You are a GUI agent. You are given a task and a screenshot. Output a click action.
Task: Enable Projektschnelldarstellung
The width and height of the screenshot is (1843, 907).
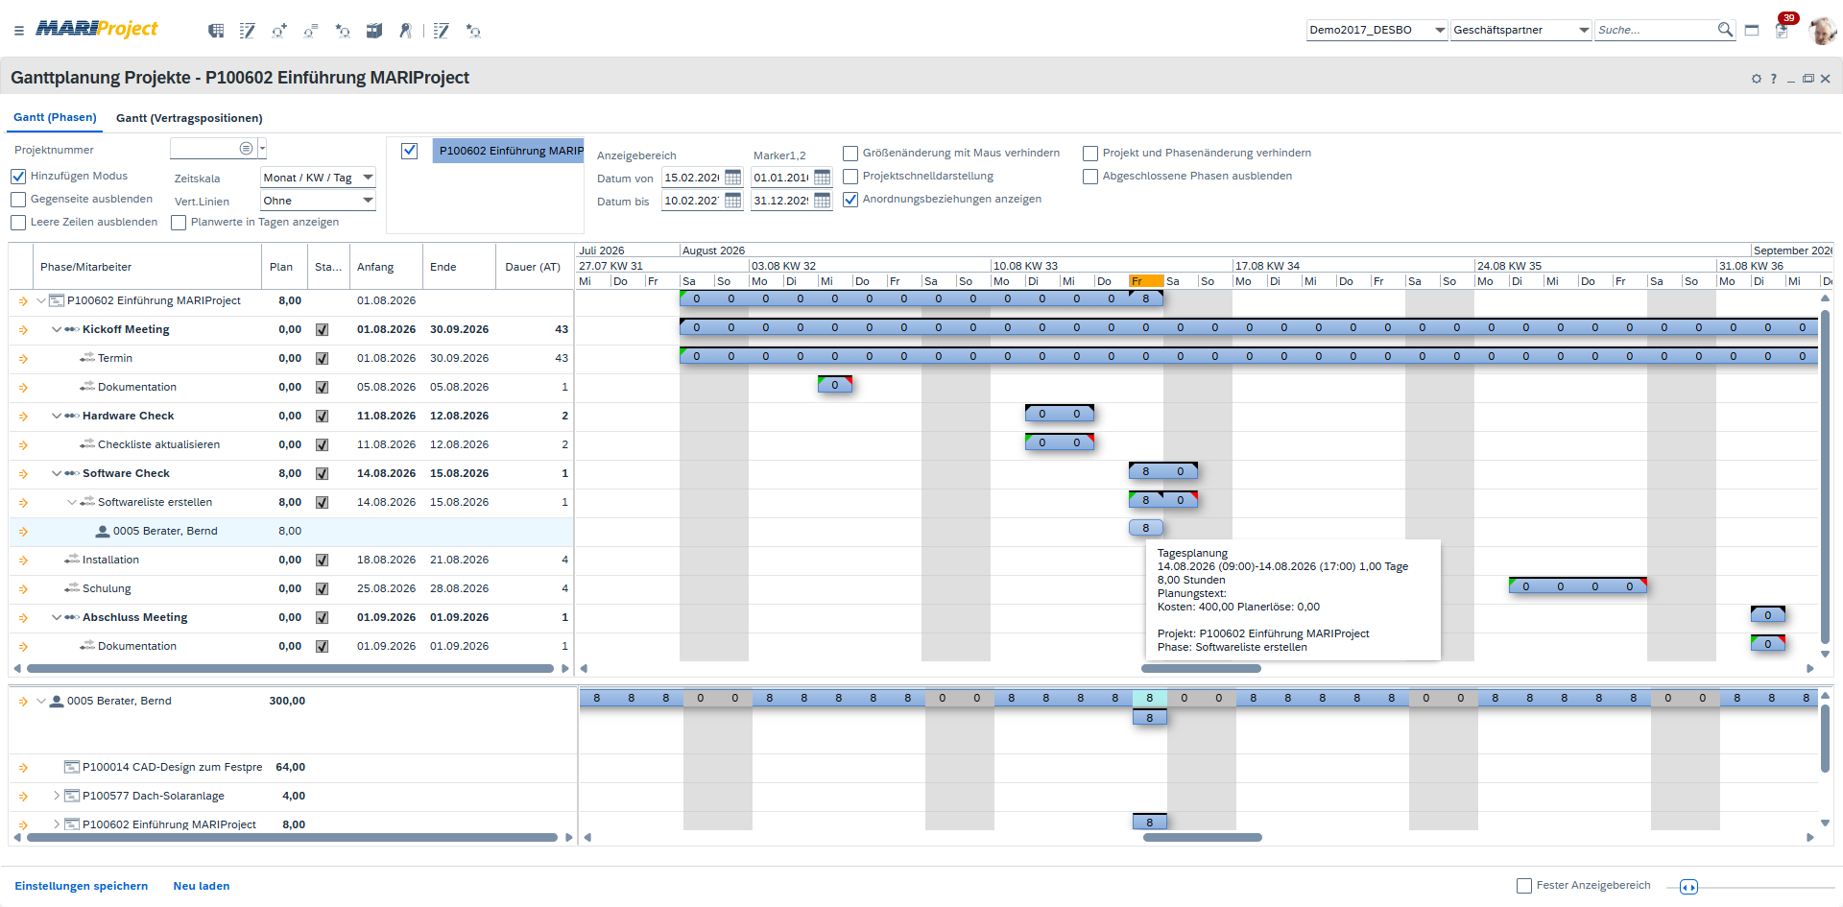850,177
